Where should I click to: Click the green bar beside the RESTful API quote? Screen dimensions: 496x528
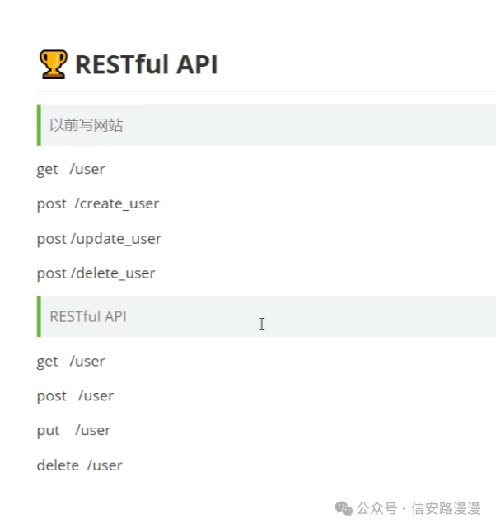tap(39, 316)
